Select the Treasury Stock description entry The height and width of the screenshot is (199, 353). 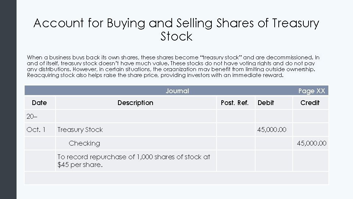coord(80,130)
